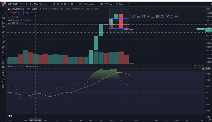Viewport: 212px width, 122px height.
Task: Open symbol search showing BTCUSD
Action: point(13,4)
